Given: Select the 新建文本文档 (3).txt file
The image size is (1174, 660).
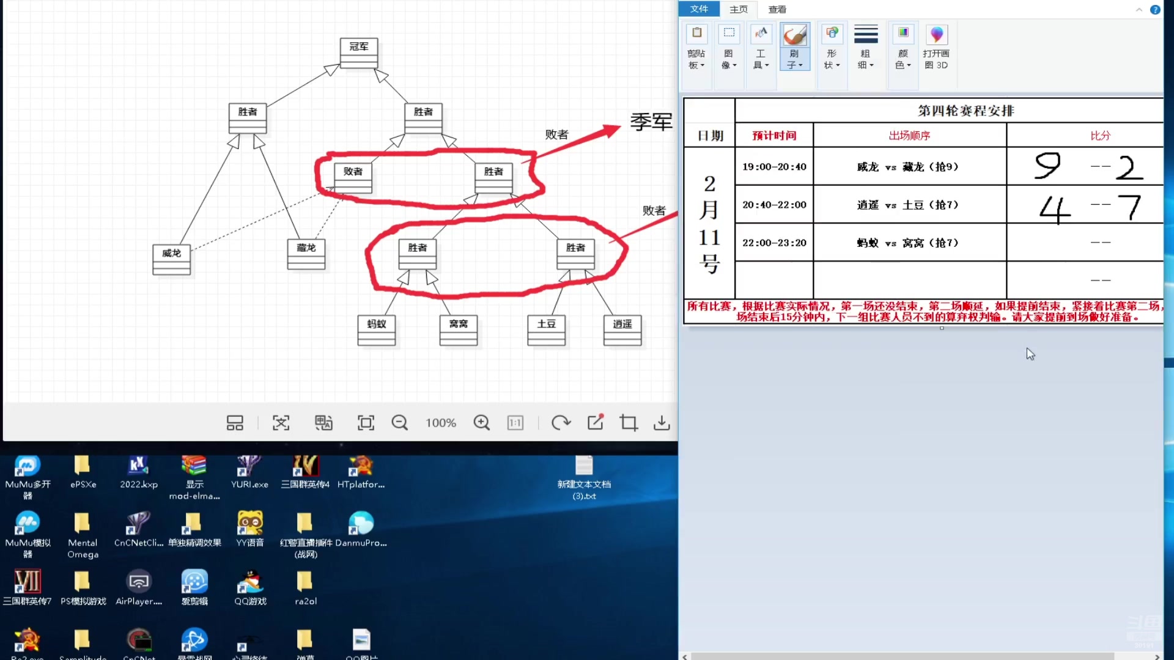Looking at the screenshot, I should click(x=584, y=477).
